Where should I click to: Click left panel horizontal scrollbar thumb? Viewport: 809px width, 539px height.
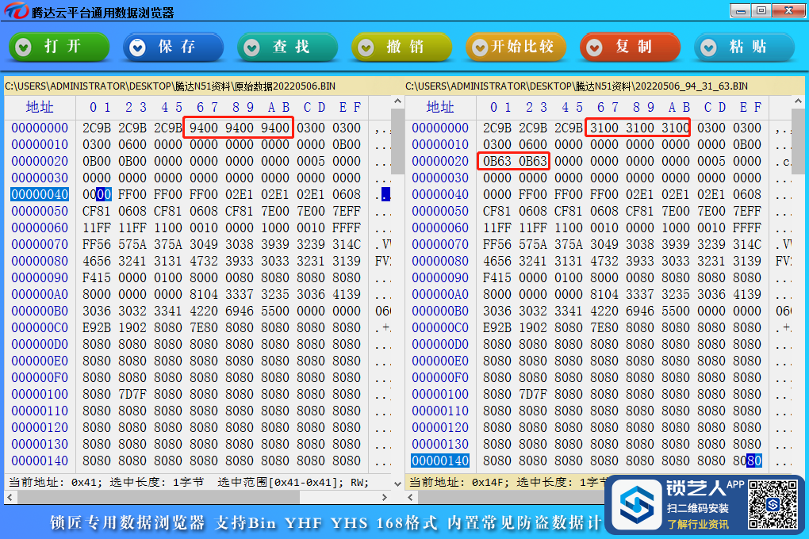(159, 497)
